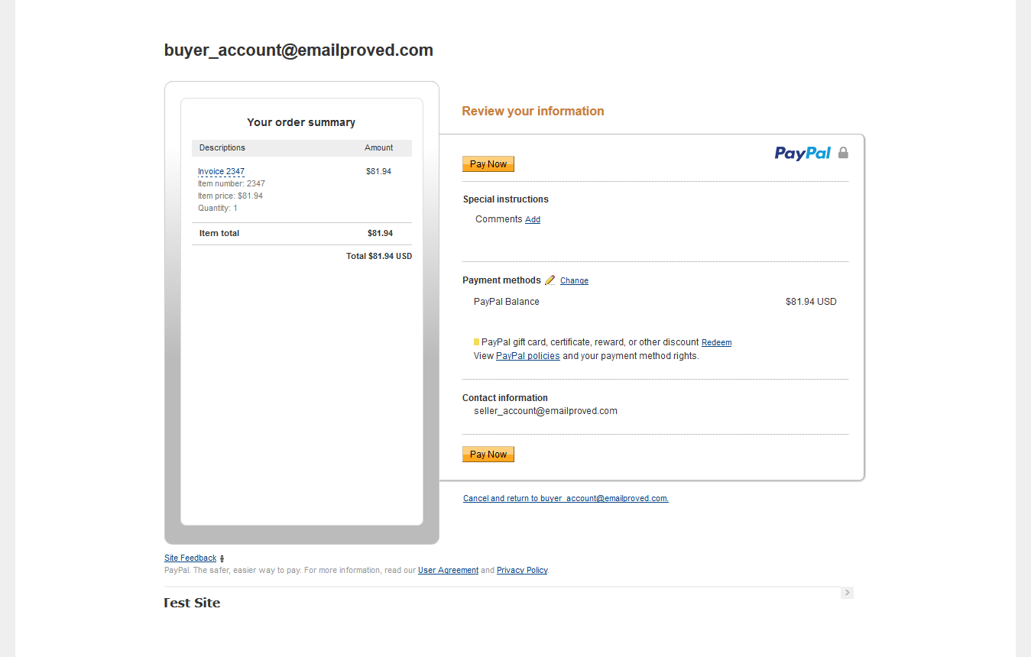This screenshot has width=1031, height=657.
Task: Click the PayPal Balance payment method row
Action: (507, 302)
